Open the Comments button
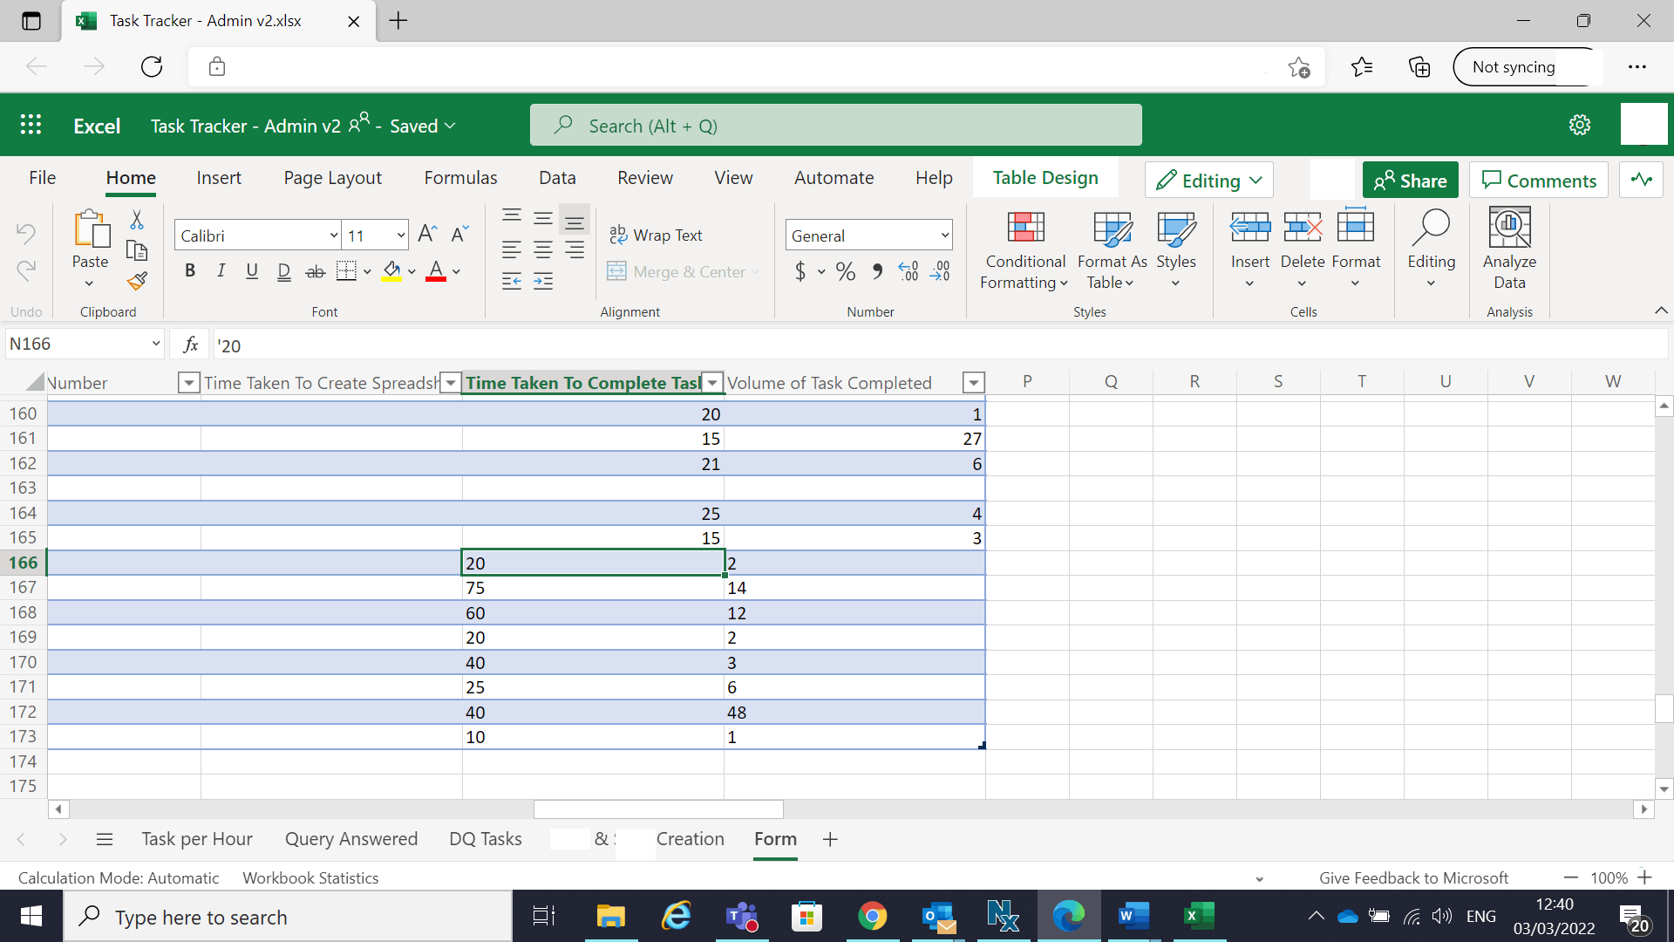This screenshot has height=942, width=1674. click(1539, 181)
